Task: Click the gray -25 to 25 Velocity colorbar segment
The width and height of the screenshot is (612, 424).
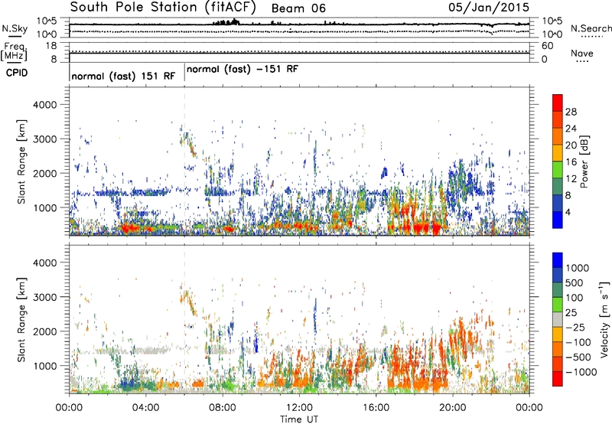Action: 558,319
